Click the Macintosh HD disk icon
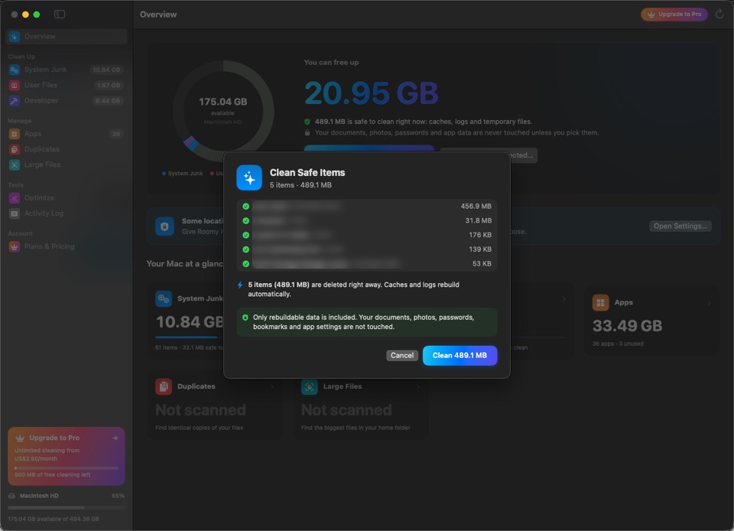This screenshot has width=734, height=531. 11,496
